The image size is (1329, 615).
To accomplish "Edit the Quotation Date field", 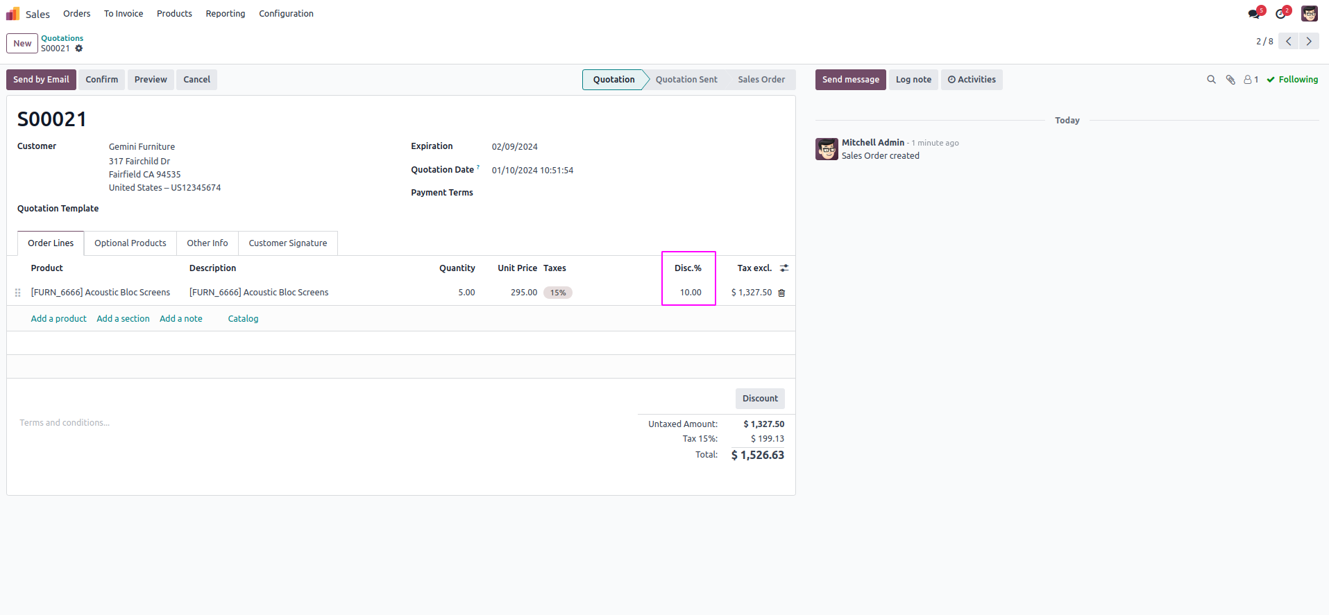I will (x=533, y=171).
